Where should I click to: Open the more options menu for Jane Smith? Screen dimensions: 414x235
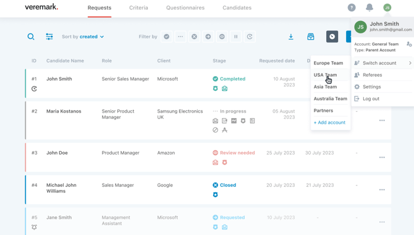(382, 222)
